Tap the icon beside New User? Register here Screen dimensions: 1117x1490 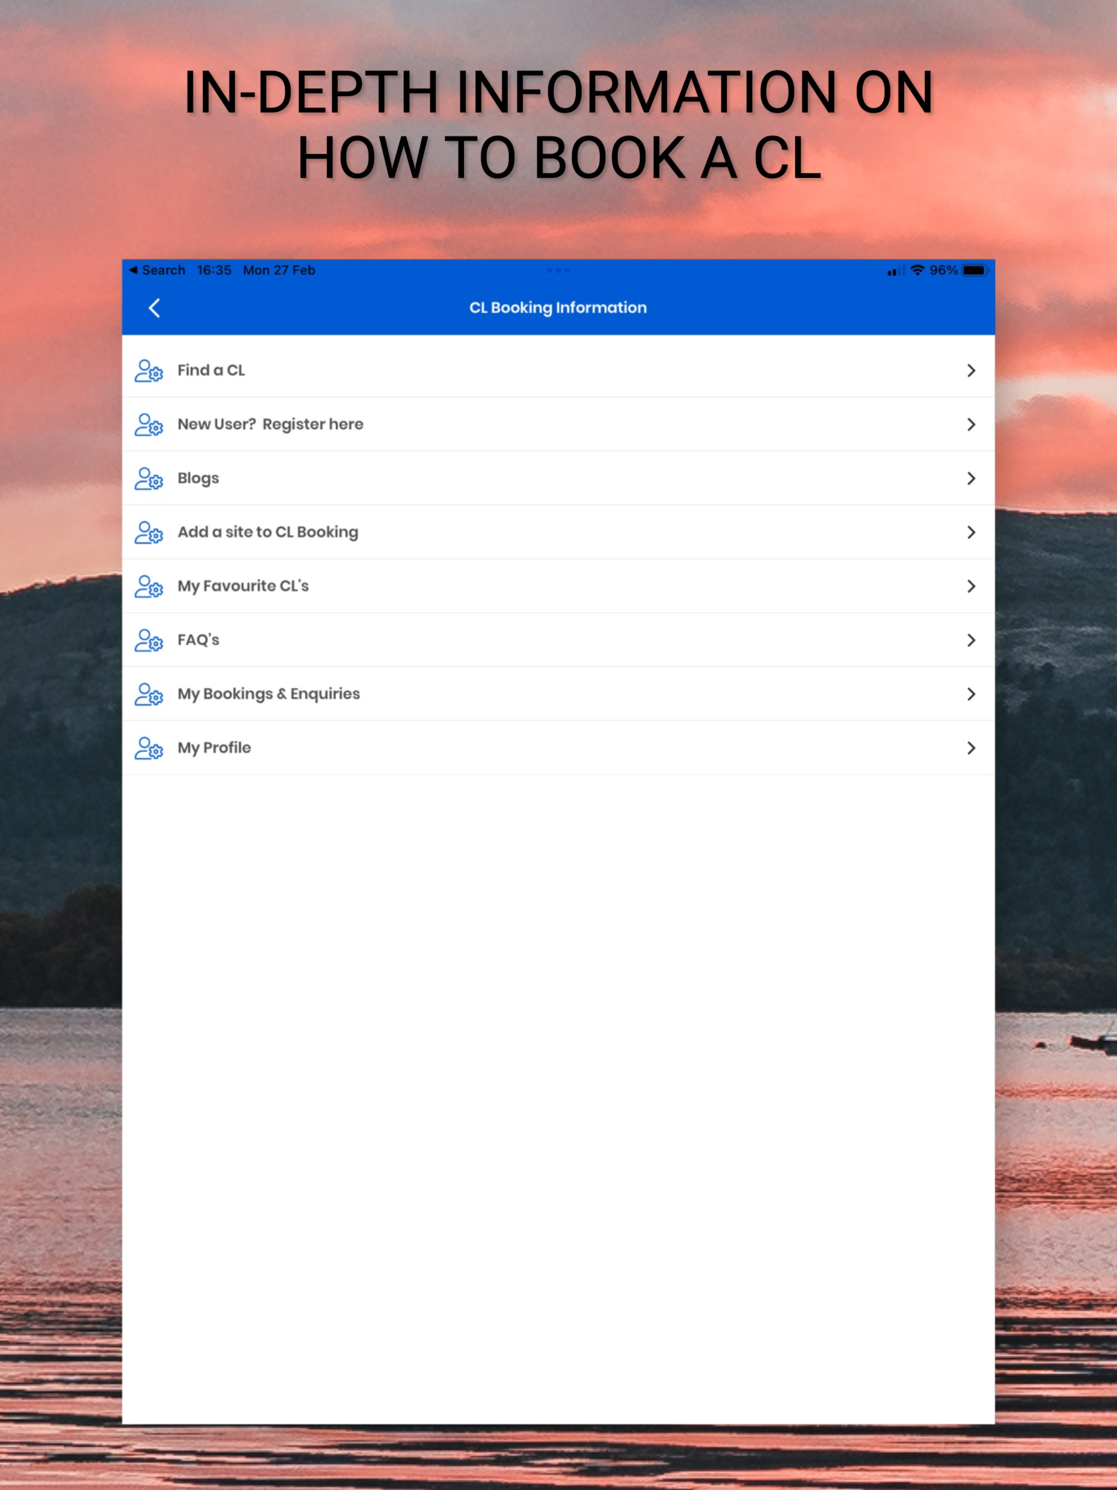149,424
